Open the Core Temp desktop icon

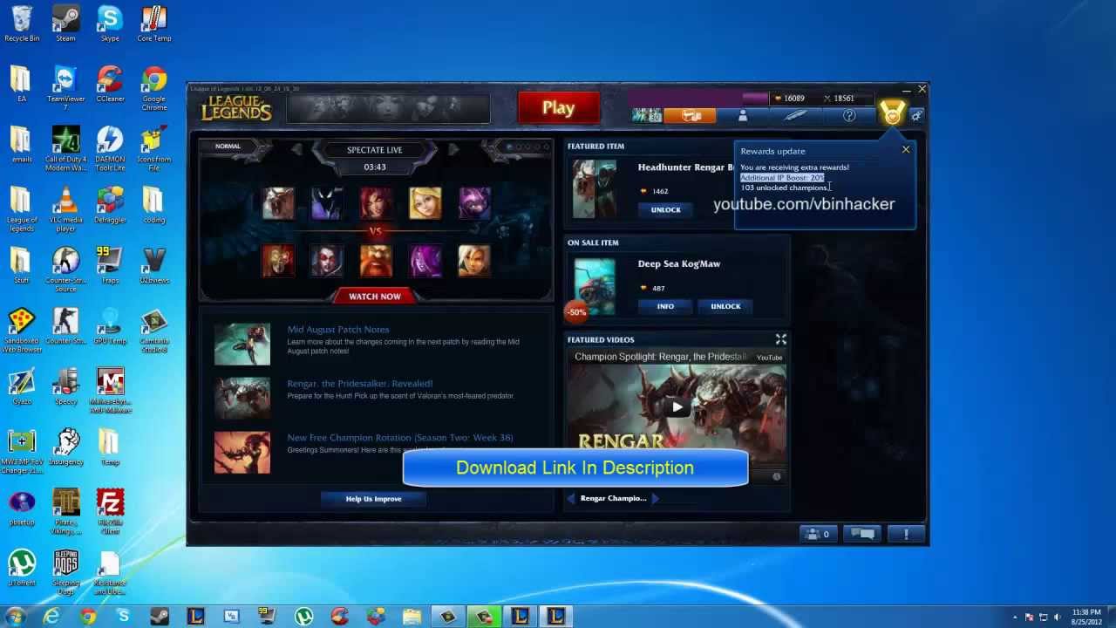coord(153,24)
